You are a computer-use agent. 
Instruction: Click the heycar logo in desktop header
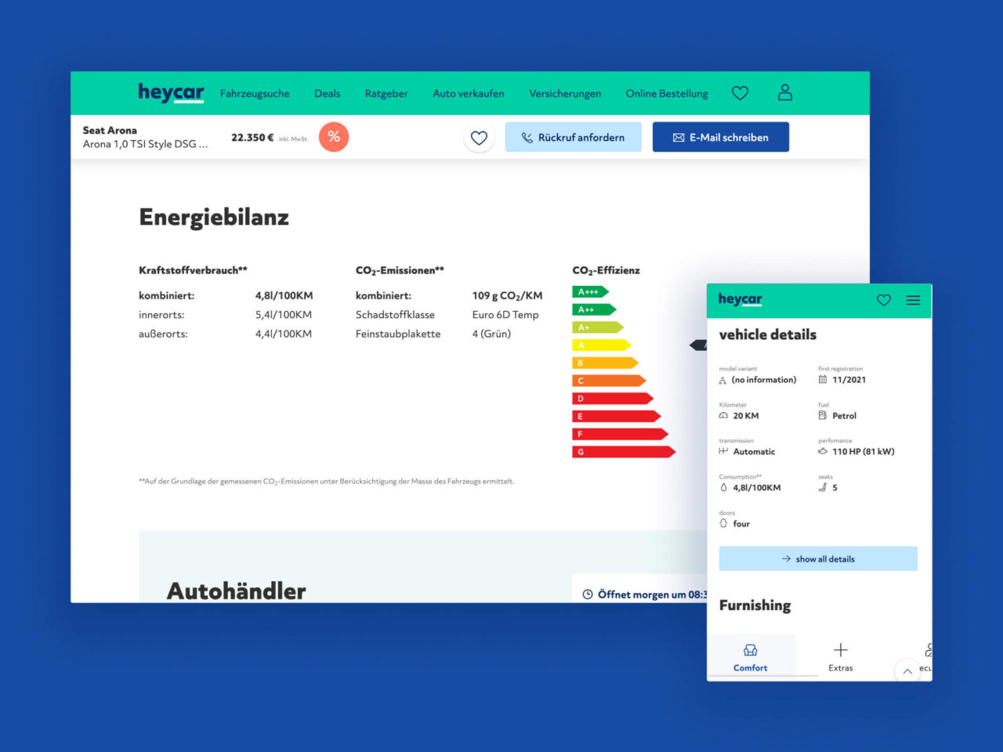171,93
